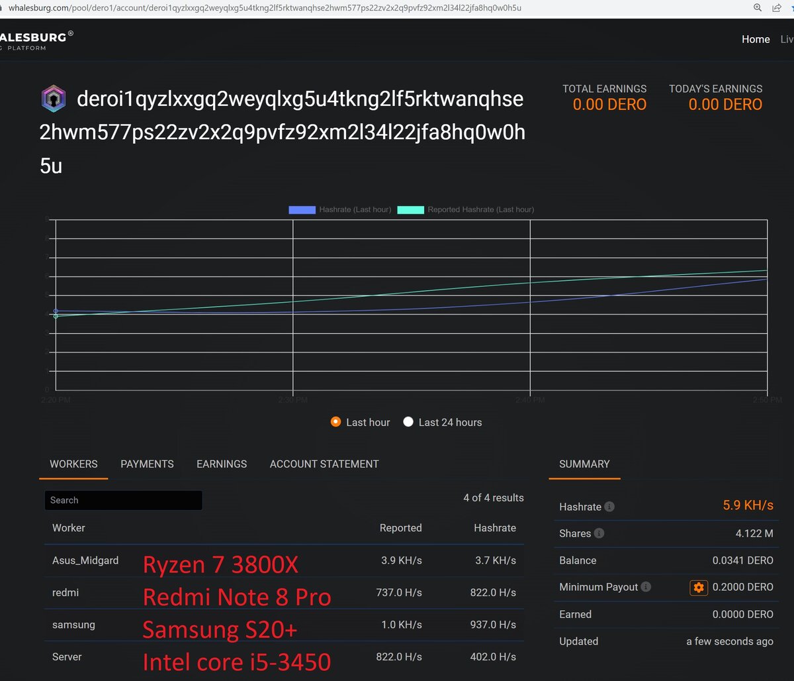
Task: Click the '4 of 4 results' count
Action: point(494,498)
